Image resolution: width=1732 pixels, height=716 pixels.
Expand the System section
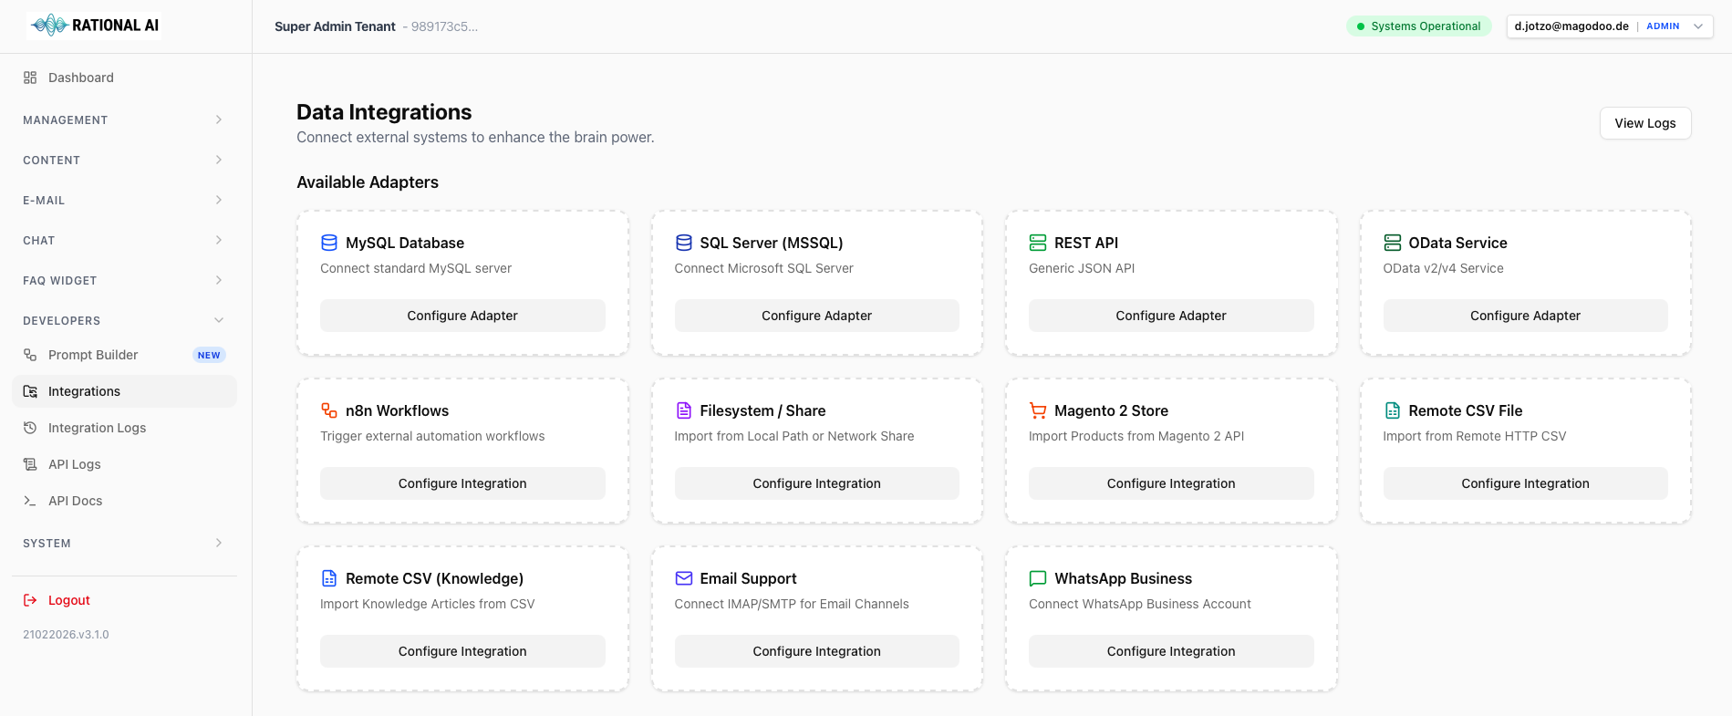tap(124, 543)
